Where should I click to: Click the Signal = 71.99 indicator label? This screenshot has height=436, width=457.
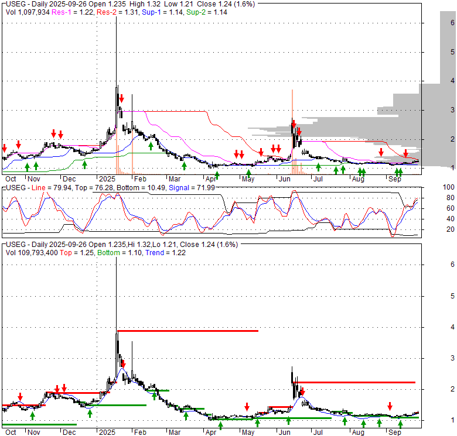tap(192, 188)
